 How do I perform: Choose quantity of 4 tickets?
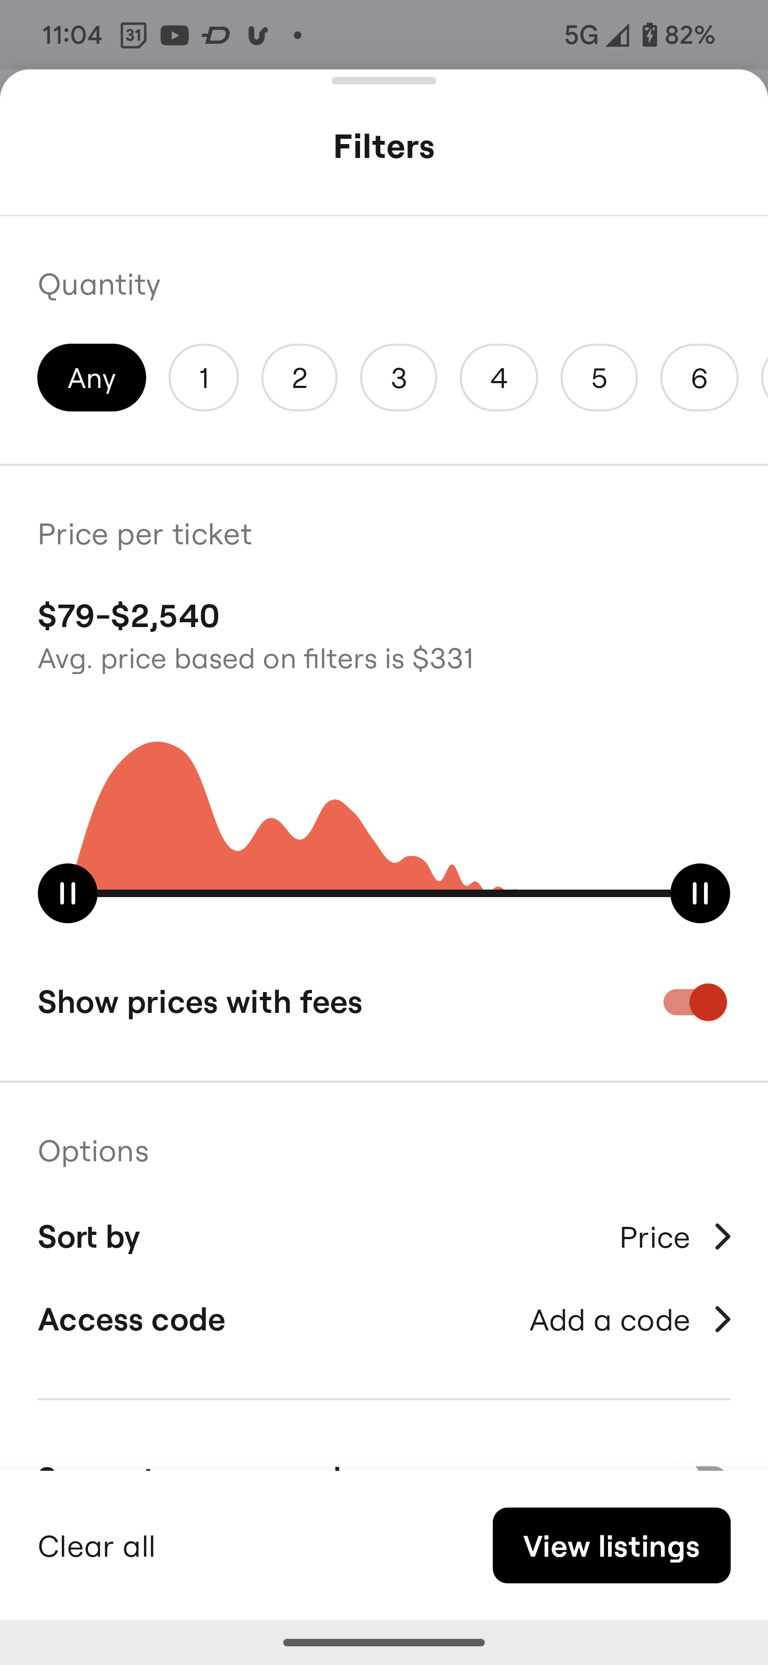click(499, 377)
